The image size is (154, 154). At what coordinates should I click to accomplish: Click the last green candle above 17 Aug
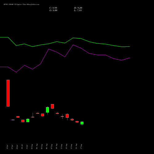coord(82,123)
